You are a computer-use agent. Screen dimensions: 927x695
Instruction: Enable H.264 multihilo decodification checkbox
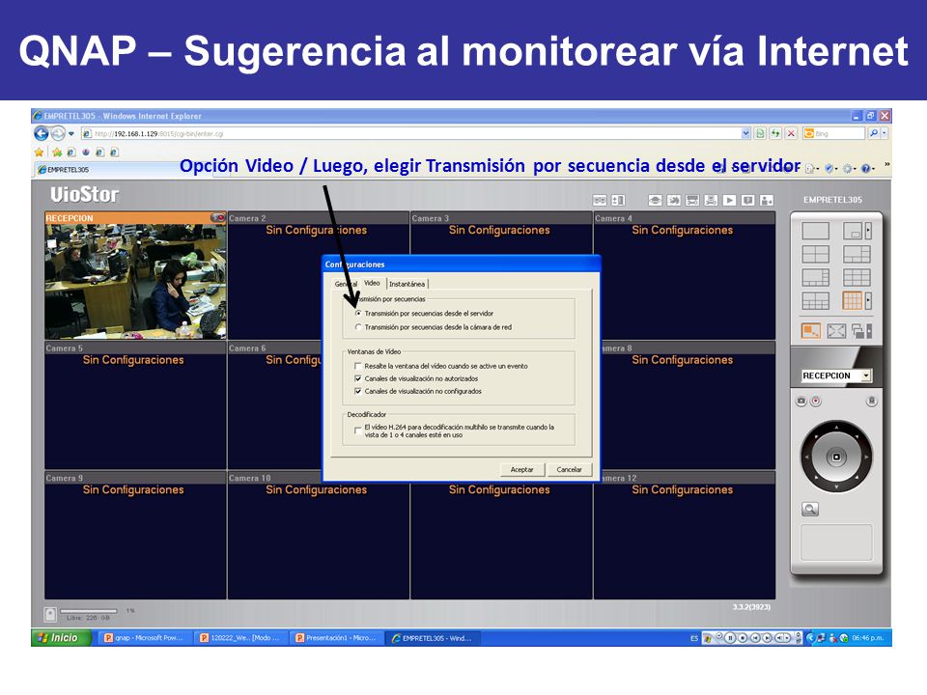tap(357, 431)
